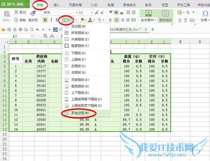Click the top align icon
Screen dimensions: 210x161
pos(110,12)
